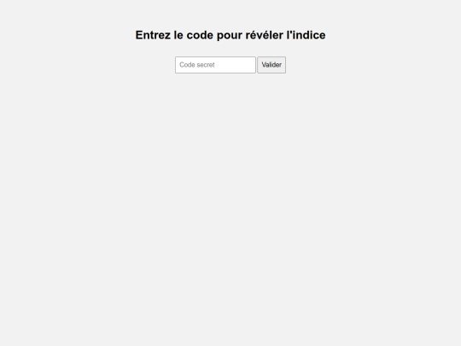Focus the Code secret input field
Image resolution: width=461 pixels, height=346 pixels.
click(215, 65)
